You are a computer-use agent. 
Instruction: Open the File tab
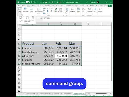[x=19, y=6]
